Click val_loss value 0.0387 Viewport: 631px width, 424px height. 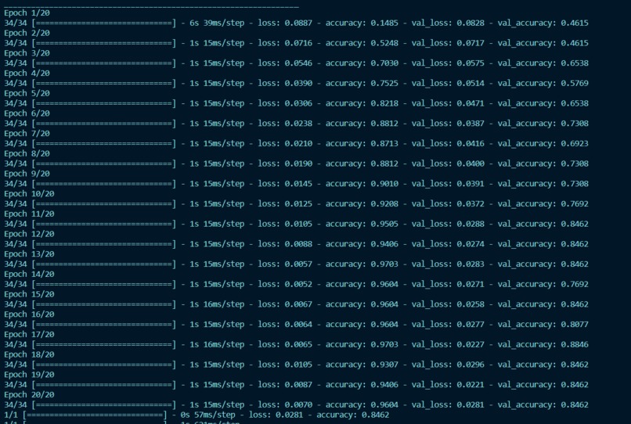[471, 124]
